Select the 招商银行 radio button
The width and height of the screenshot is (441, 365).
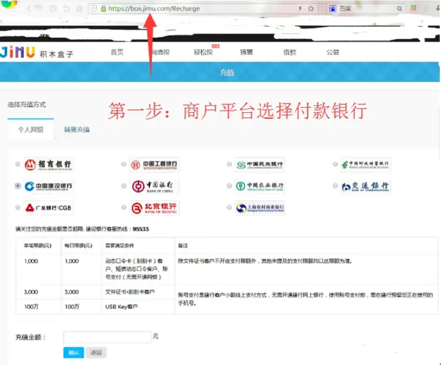(18, 164)
